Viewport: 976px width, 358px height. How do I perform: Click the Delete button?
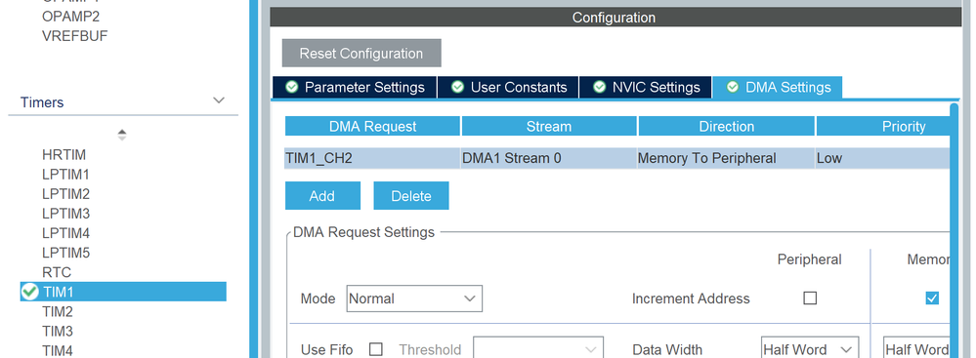(x=410, y=196)
